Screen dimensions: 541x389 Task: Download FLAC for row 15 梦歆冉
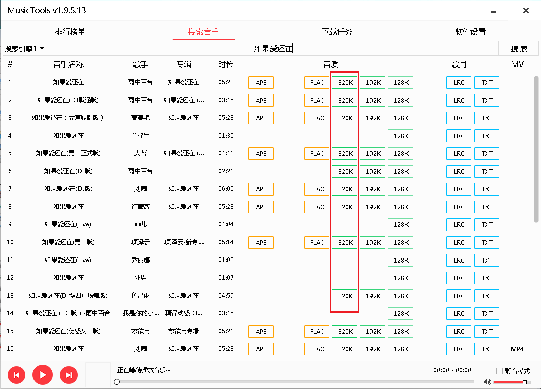(x=317, y=331)
